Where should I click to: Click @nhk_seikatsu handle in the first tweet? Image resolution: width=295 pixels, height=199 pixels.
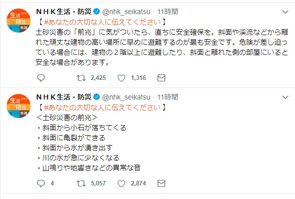point(126,12)
